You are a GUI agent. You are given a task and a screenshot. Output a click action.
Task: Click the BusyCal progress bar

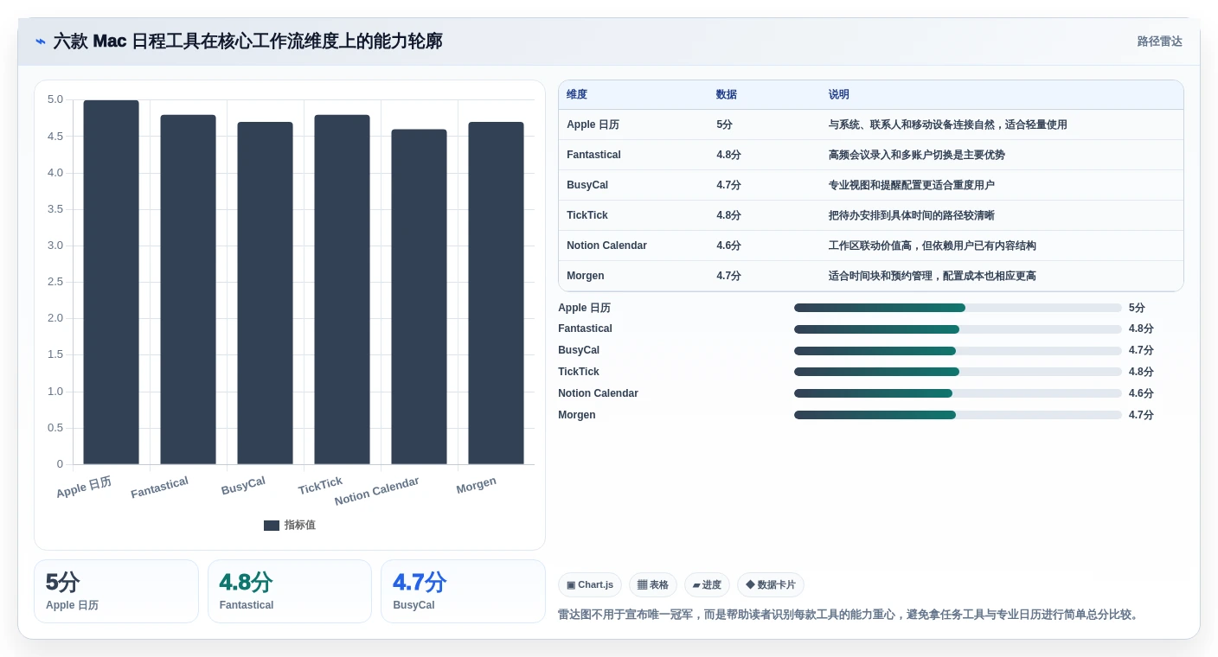click(958, 351)
